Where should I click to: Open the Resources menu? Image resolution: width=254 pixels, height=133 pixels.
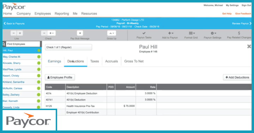click(89, 14)
